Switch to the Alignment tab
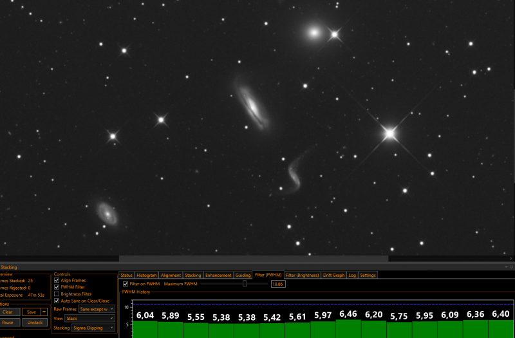The width and height of the screenshot is (515, 338). [x=171, y=276]
